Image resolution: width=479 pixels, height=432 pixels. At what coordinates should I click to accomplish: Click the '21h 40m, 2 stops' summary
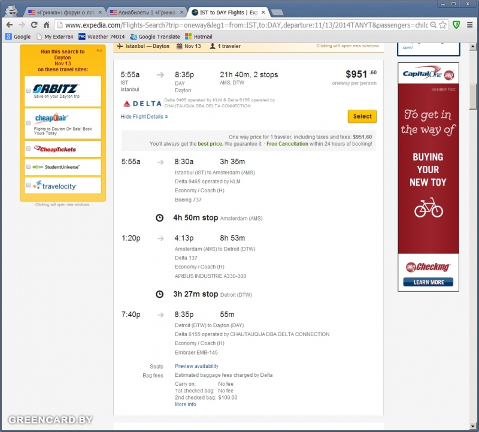point(248,75)
